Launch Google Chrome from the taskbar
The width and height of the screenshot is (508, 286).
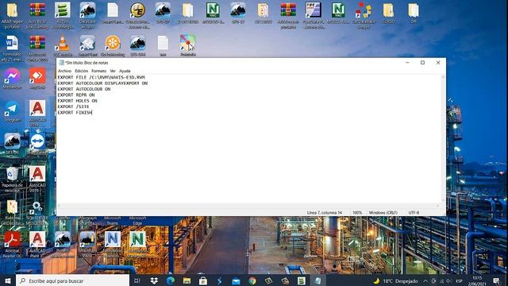[x=252, y=280]
